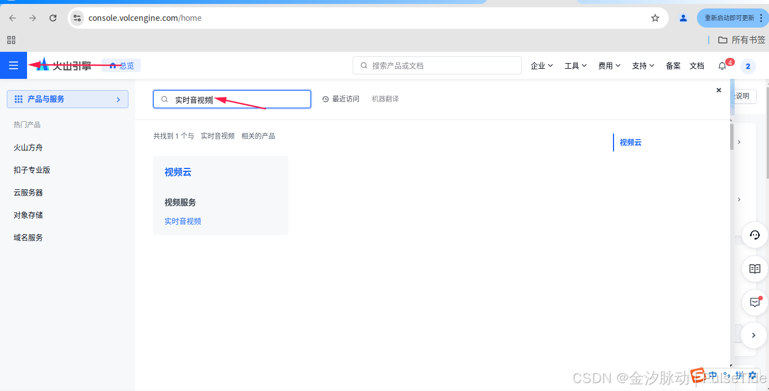The height and width of the screenshot is (391, 769).
Task: Open the feedback message icon
Action: [x=755, y=303]
